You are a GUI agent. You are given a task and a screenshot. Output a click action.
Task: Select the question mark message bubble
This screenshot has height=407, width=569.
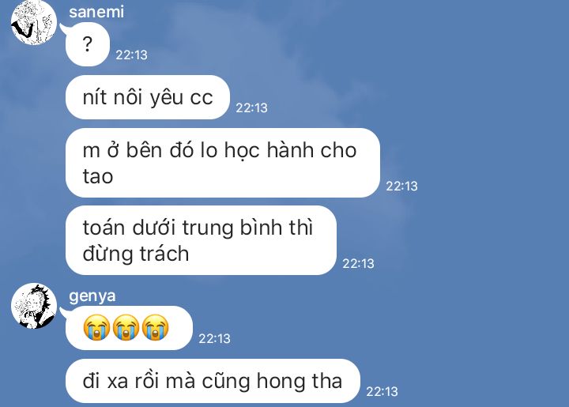coord(88,44)
